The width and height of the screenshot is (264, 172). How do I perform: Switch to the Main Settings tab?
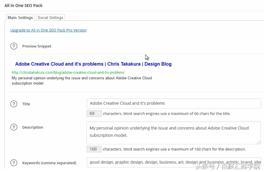(20, 18)
